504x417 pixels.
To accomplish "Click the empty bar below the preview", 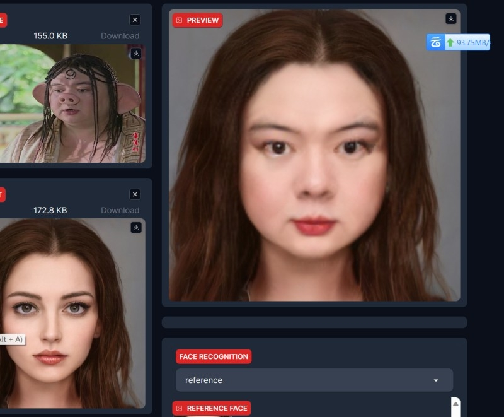I will 314,322.
